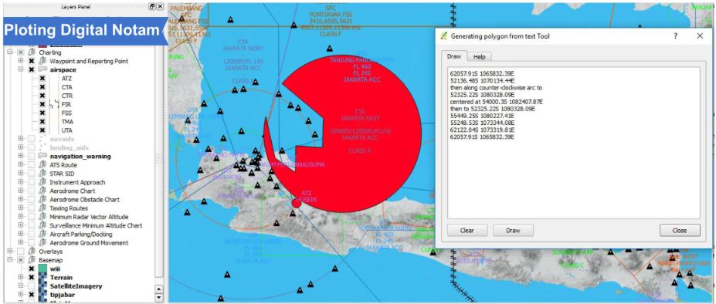Click the Terrain raster layer icon
Image resolution: width=716 pixels, height=304 pixels.
[42, 278]
